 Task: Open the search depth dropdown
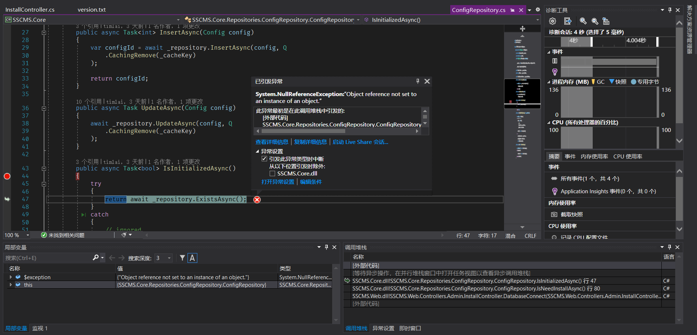coord(169,258)
